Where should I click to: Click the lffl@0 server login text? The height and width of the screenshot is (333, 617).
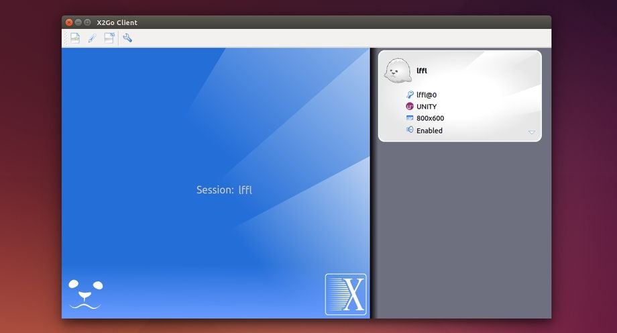pyautogui.click(x=427, y=95)
